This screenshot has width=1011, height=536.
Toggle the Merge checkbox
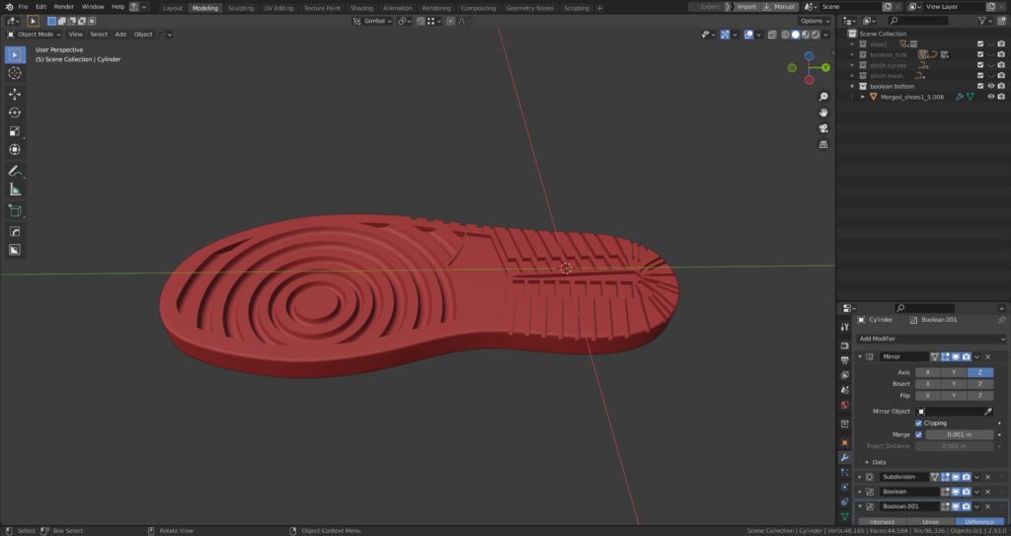[919, 434]
